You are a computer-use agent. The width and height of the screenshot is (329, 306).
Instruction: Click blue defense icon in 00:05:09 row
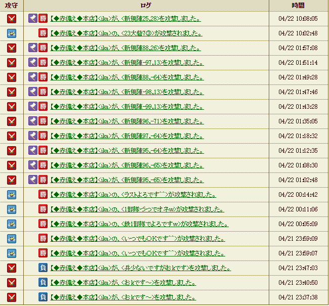tap(12, 224)
